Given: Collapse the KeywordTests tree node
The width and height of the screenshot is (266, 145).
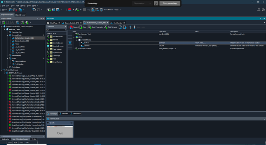Looking at the screenshot, I should point(8,35).
